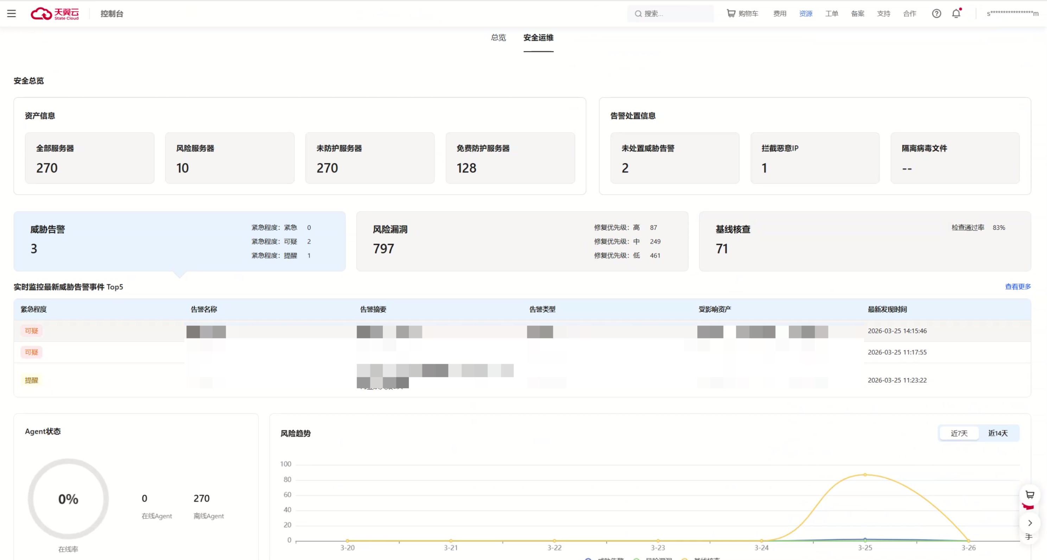Screen dimensions: 1047x560
Task: Switch to the 安全运维 tab
Action: (x=538, y=37)
